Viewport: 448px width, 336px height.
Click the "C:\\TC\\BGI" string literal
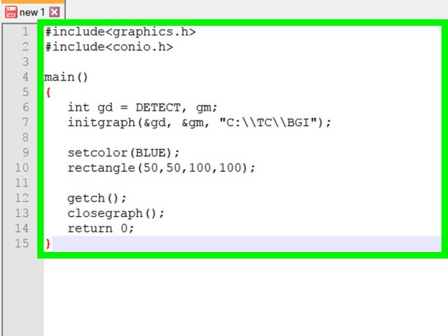point(268,122)
